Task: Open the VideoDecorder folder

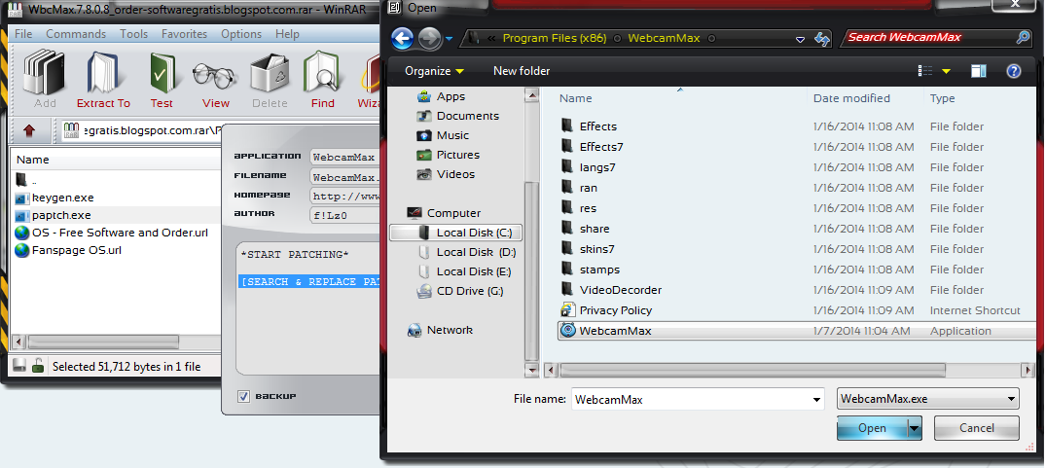Action: point(621,290)
